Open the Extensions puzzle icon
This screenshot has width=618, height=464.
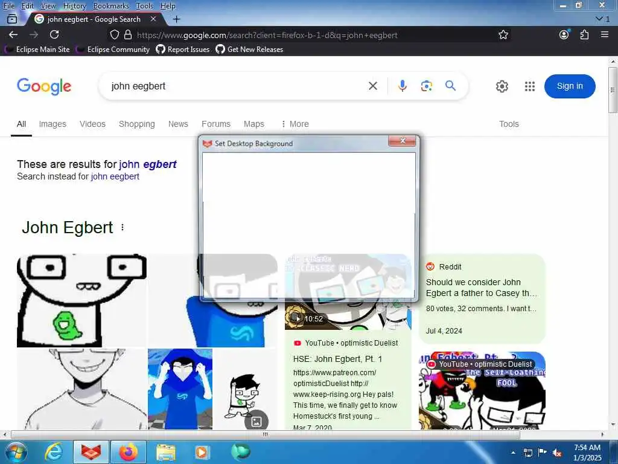(x=584, y=34)
